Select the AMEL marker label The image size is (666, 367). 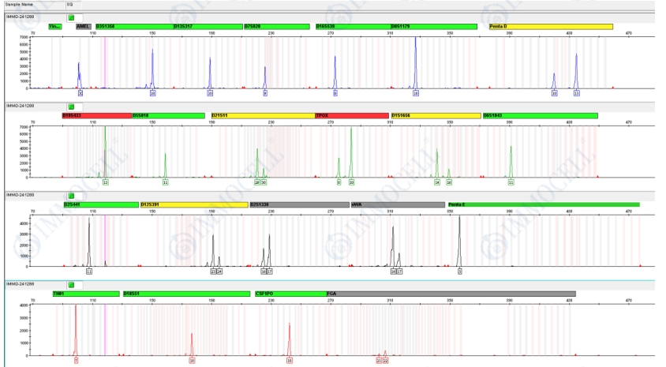point(83,26)
